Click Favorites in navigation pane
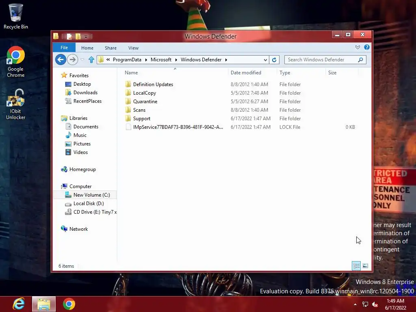The width and height of the screenshot is (416, 312). [79, 75]
